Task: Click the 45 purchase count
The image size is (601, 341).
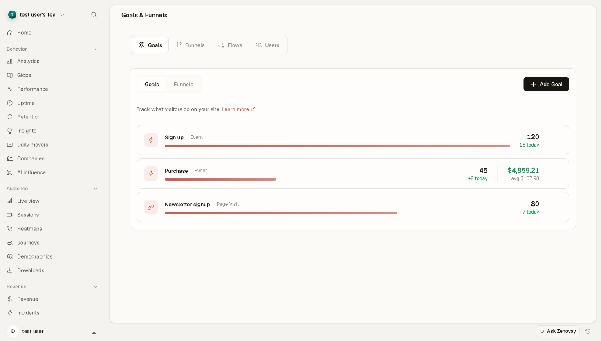Action: [x=483, y=170]
